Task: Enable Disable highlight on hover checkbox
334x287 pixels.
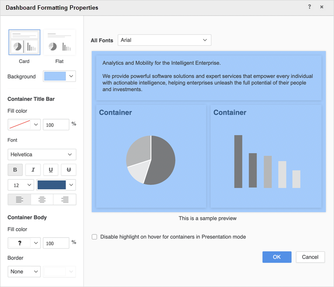Action: tap(95, 237)
